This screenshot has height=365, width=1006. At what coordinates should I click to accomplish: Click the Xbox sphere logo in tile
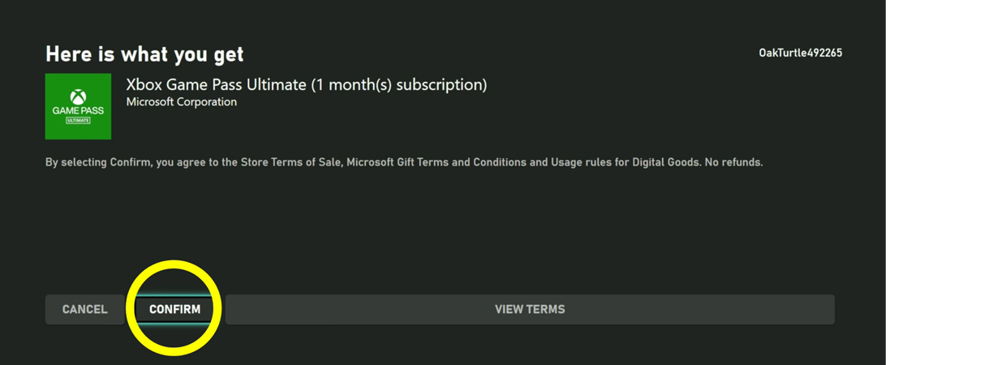click(x=78, y=97)
